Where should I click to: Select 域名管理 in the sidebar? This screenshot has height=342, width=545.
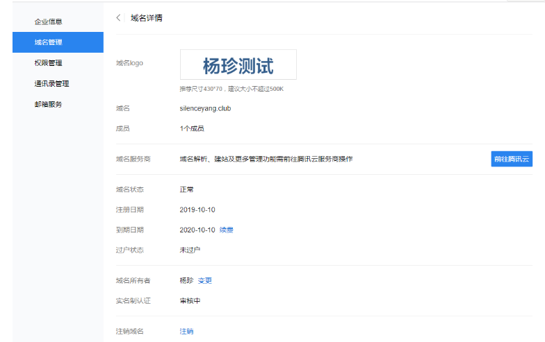point(49,42)
